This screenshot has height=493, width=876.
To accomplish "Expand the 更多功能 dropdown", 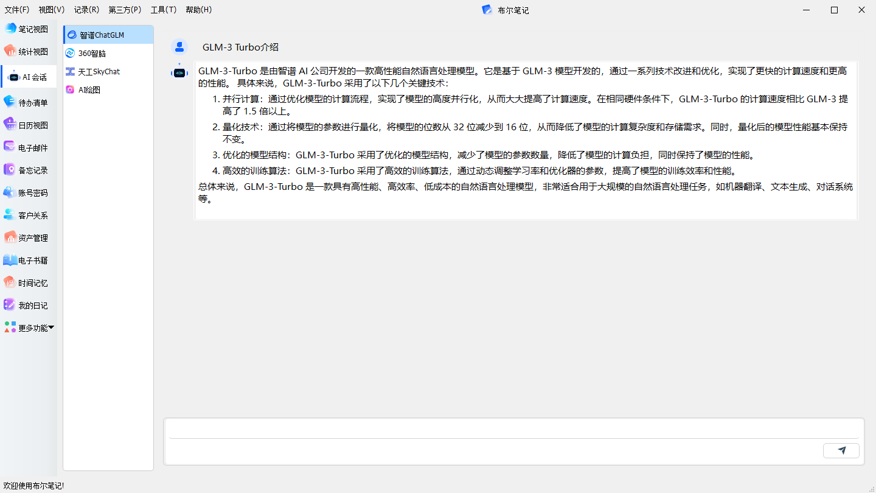I will click(29, 328).
